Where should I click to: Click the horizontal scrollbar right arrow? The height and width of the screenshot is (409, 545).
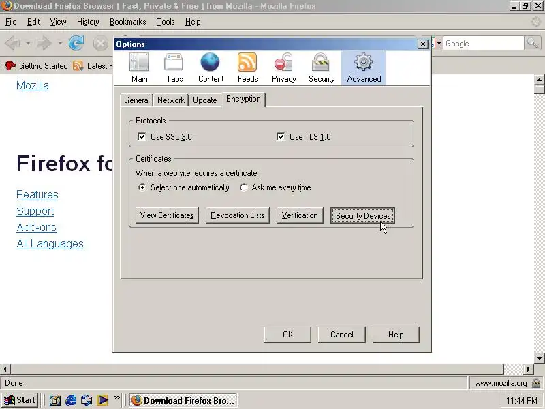point(529,369)
